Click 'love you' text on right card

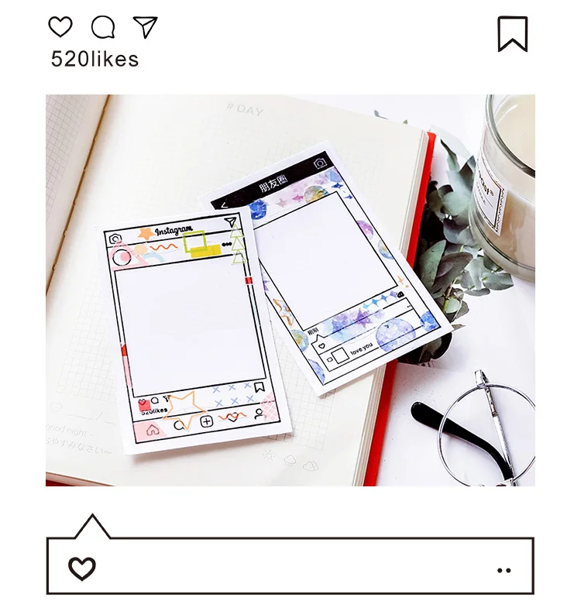click(x=361, y=348)
